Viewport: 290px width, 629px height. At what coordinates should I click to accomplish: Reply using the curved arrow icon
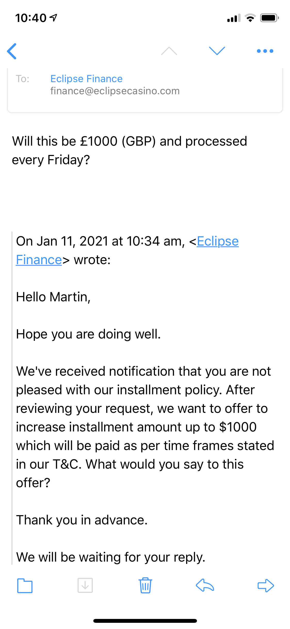point(205,585)
